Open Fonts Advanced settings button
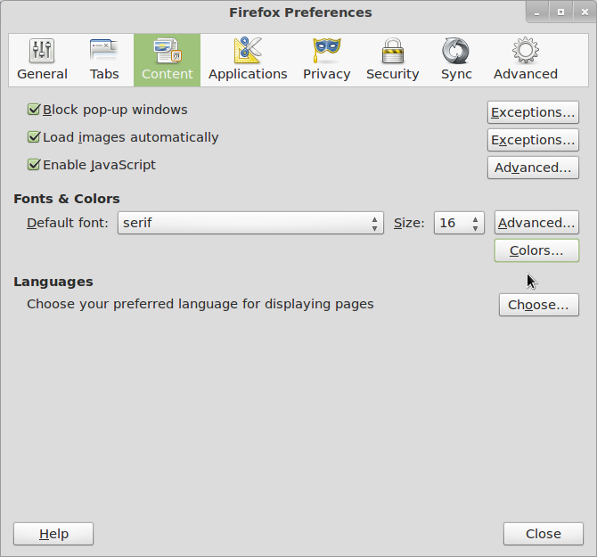The width and height of the screenshot is (597, 557). tap(536, 222)
